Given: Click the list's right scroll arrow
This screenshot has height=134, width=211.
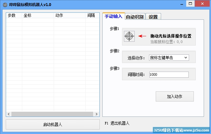Looking at the screenshot, I should click(96, 114).
